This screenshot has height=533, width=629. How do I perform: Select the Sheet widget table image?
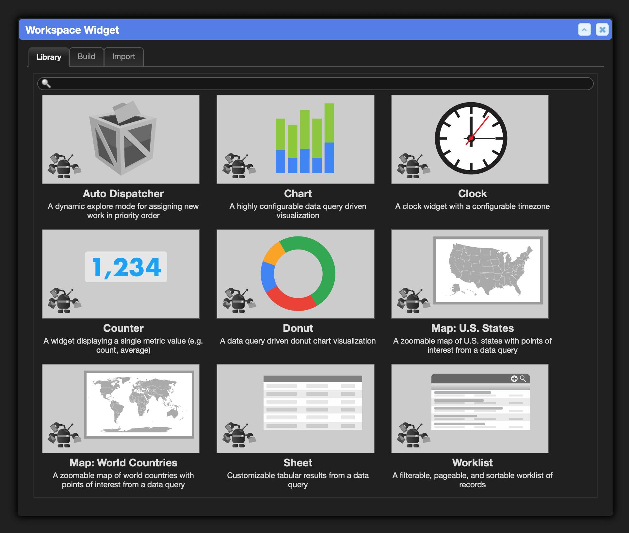pos(296,409)
